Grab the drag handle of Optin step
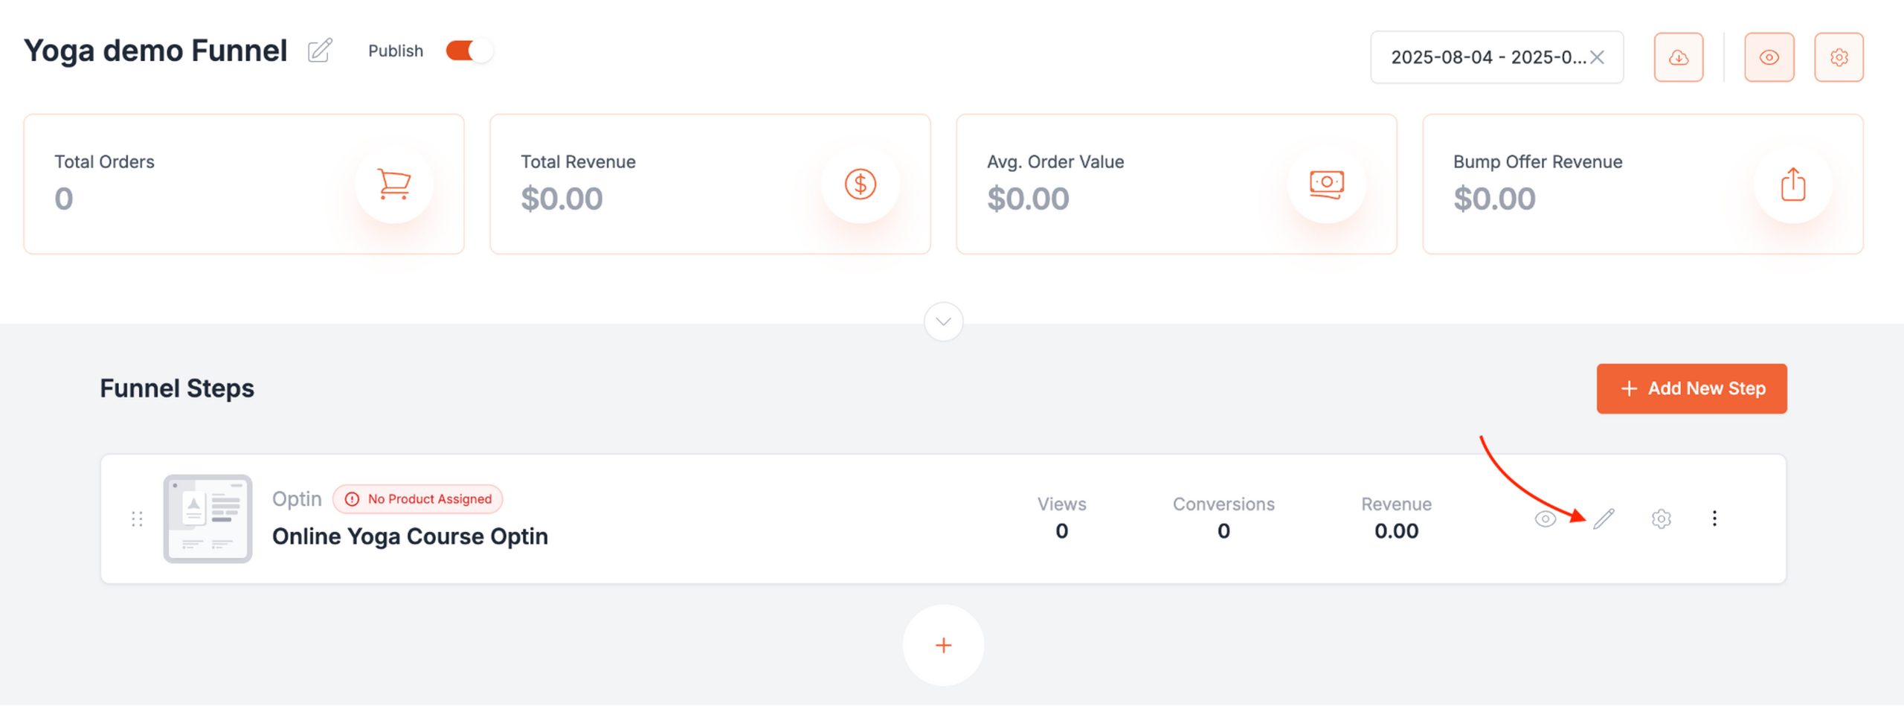The image size is (1904, 706). [x=137, y=519]
